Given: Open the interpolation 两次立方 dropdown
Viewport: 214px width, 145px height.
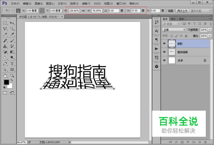Looking at the screenshot, I should coord(182,11).
